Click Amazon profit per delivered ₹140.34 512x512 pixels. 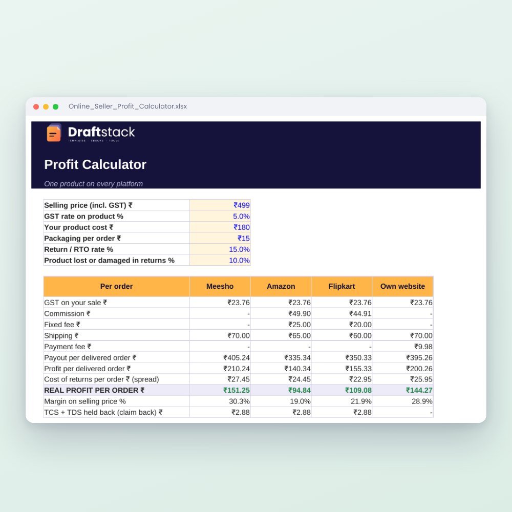click(x=281, y=369)
